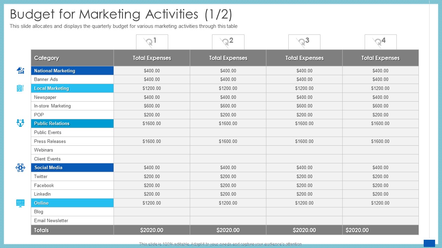This screenshot has width=442, height=248.
Task: Click the Public Relations people icon
Action: 20,123
